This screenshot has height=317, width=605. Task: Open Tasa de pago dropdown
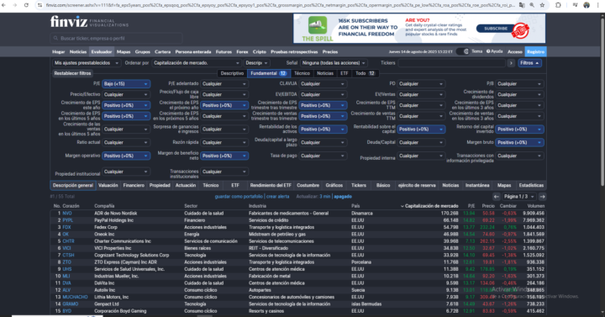(323, 156)
